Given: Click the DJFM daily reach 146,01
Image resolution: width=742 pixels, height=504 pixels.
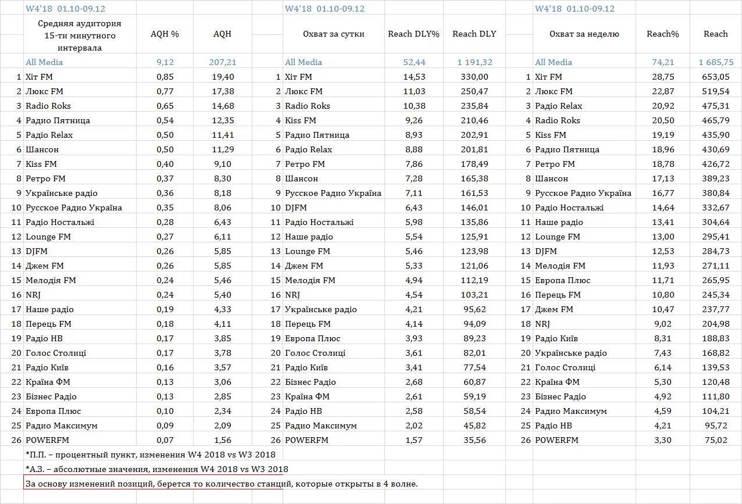Looking at the screenshot, I should point(474,208).
